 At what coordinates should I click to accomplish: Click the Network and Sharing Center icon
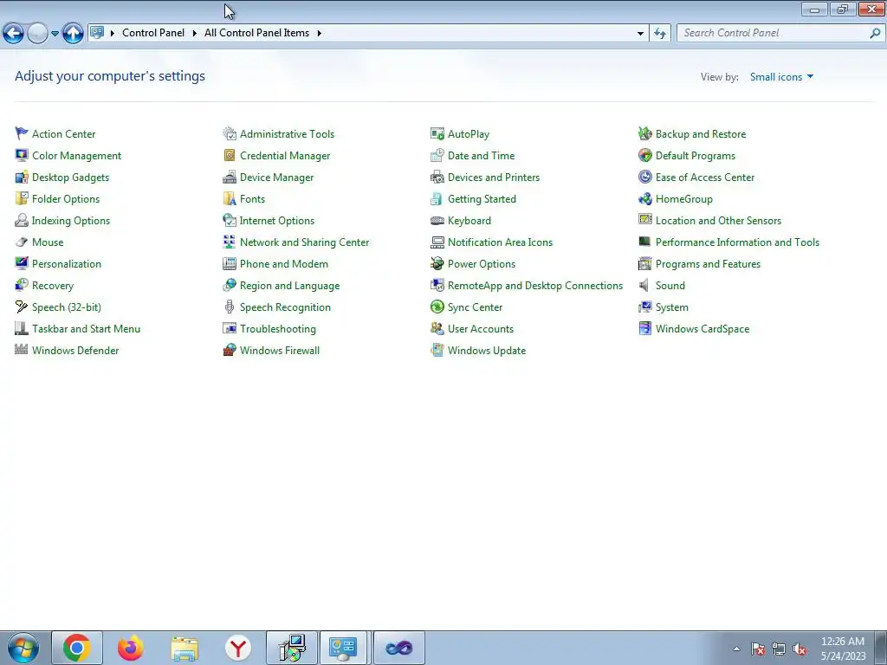(229, 242)
